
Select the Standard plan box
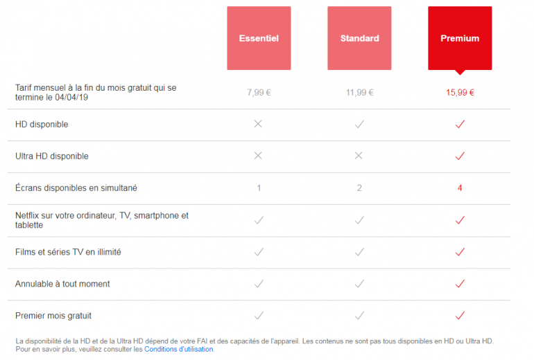pyautogui.click(x=359, y=38)
